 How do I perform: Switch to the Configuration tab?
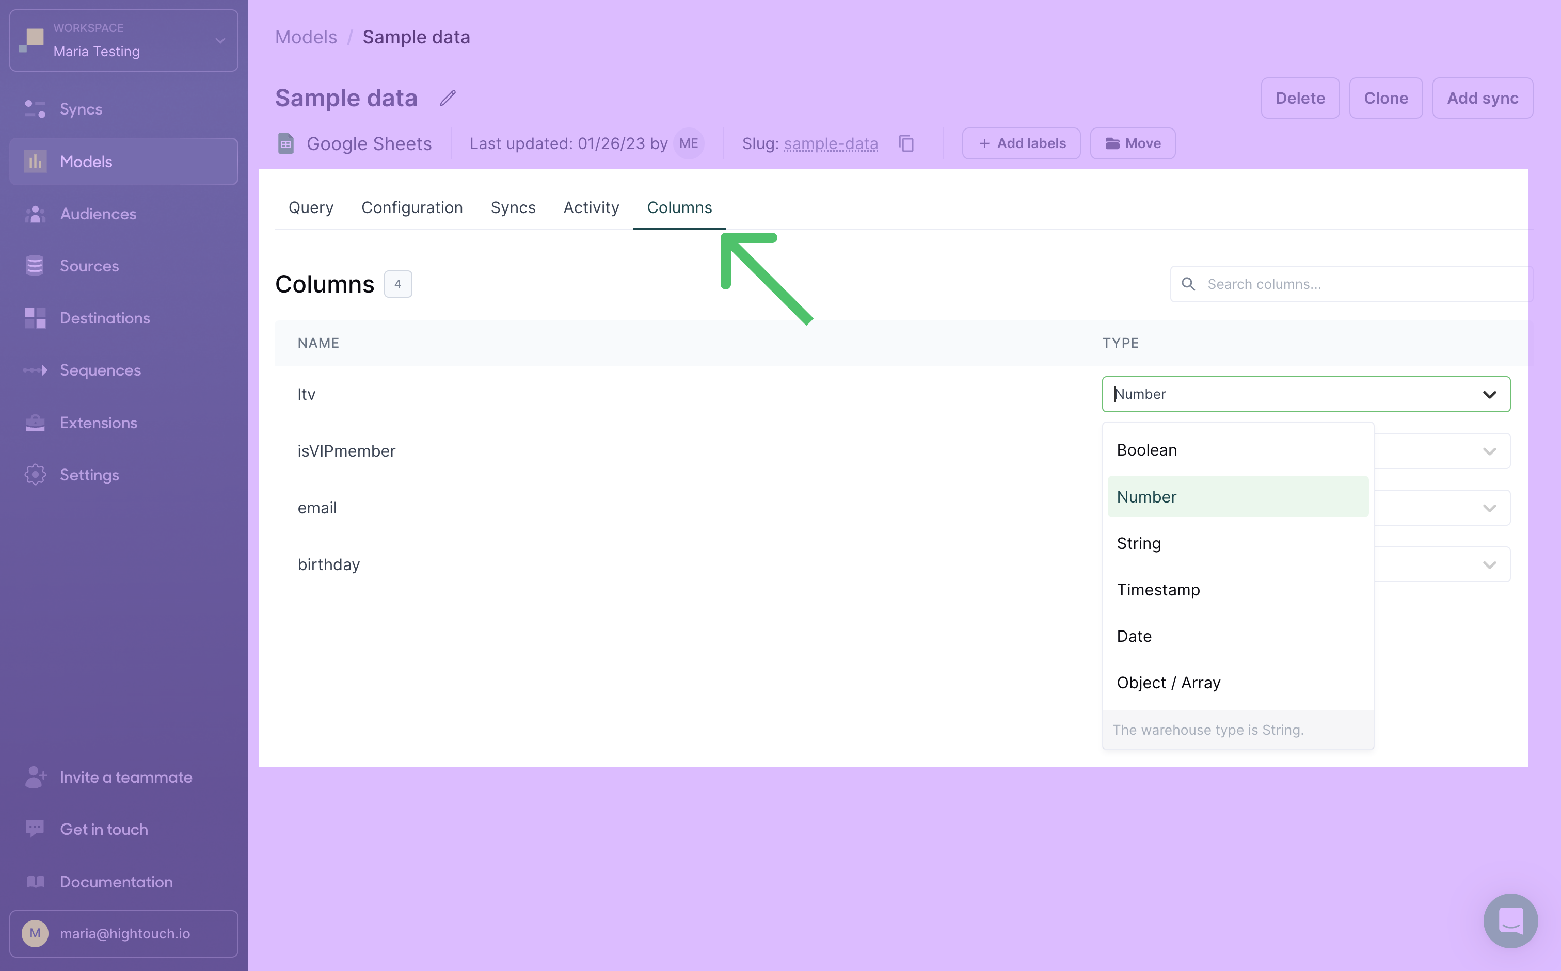[412, 207]
